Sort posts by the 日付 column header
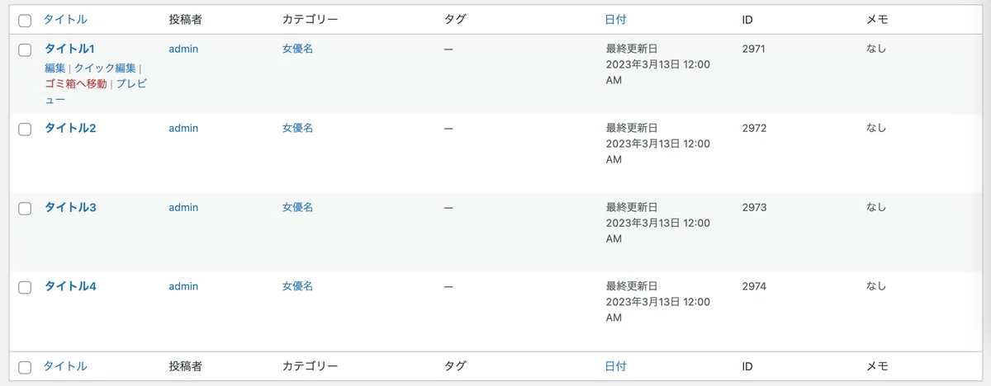Screen dimensions: 991x386 616,20
